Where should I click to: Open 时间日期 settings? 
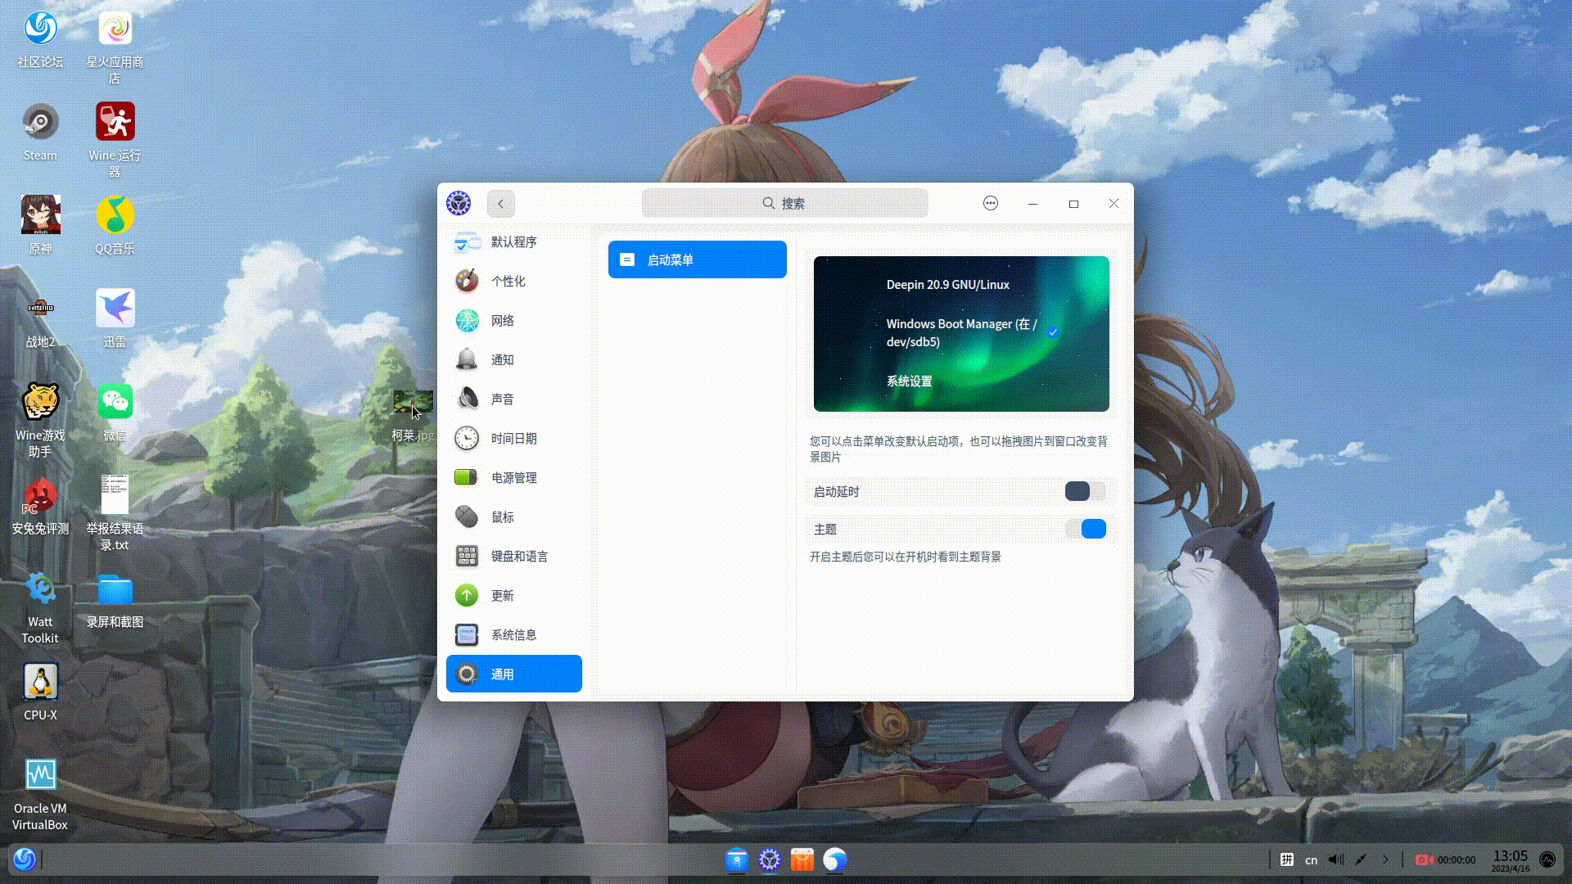click(x=513, y=438)
